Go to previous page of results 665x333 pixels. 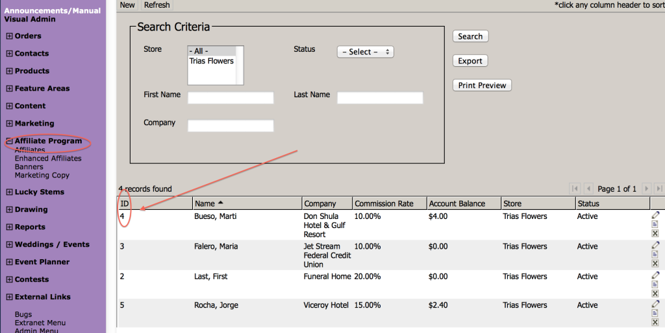[x=588, y=189]
